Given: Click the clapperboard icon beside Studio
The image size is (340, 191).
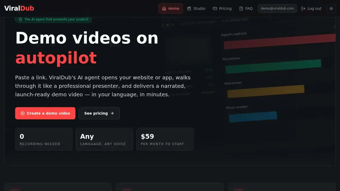Looking at the screenshot, I should tap(189, 8).
